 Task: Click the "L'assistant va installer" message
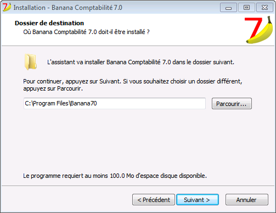[140, 62]
